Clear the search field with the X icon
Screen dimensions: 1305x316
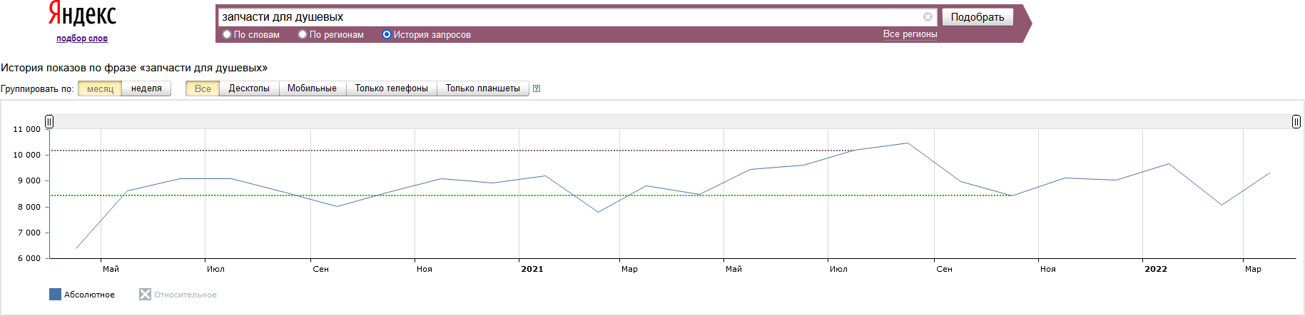coord(928,17)
